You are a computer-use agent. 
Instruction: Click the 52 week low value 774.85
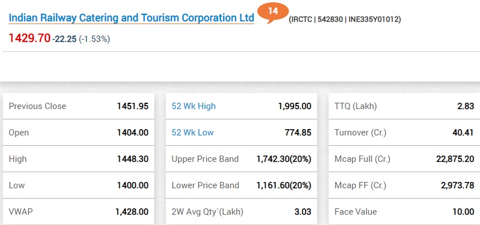pyautogui.click(x=298, y=133)
